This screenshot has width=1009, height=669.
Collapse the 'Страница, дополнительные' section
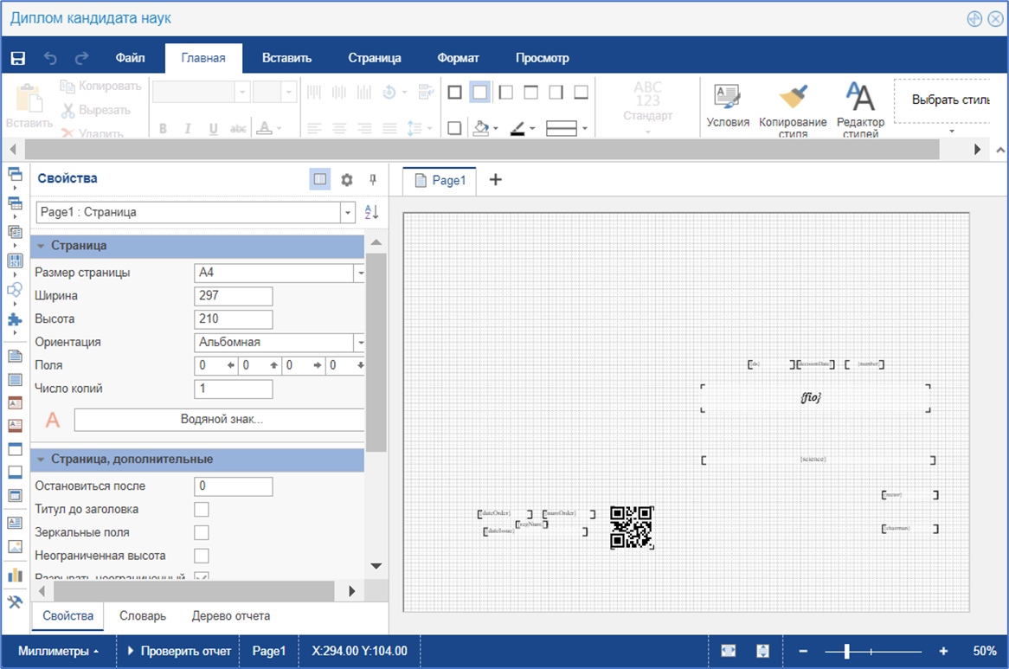pos(41,460)
